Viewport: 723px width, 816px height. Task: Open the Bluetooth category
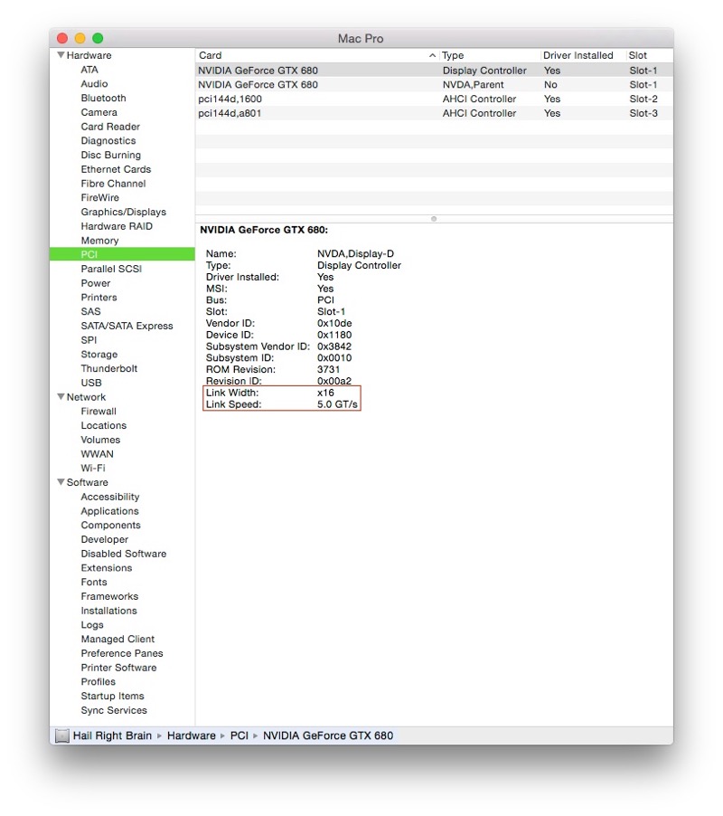[103, 98]
